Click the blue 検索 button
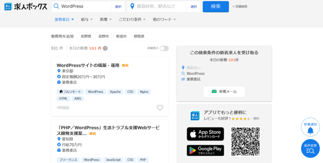The image size is (323, 163). [216, 7]
